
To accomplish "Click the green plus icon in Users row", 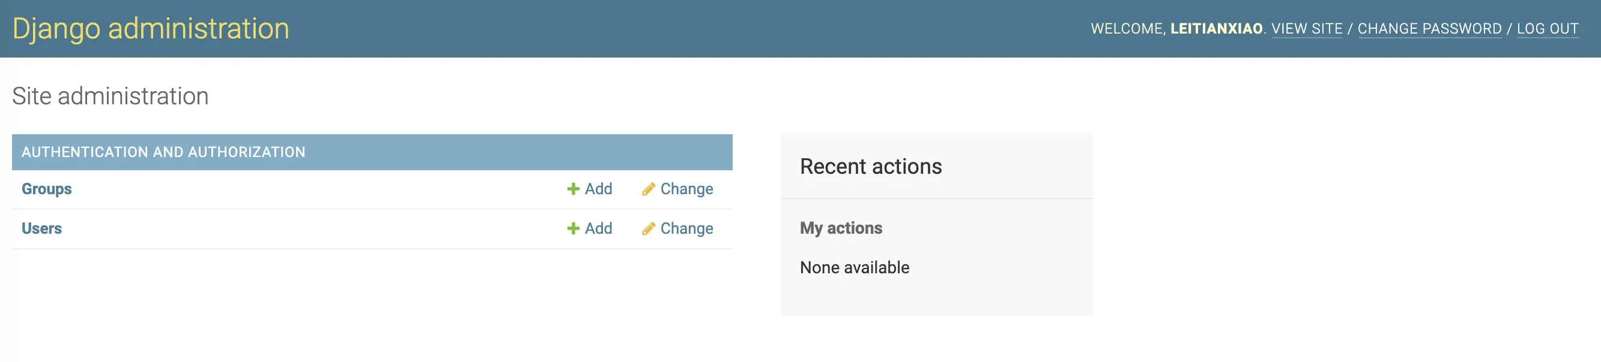I will (x=573, y=229).
